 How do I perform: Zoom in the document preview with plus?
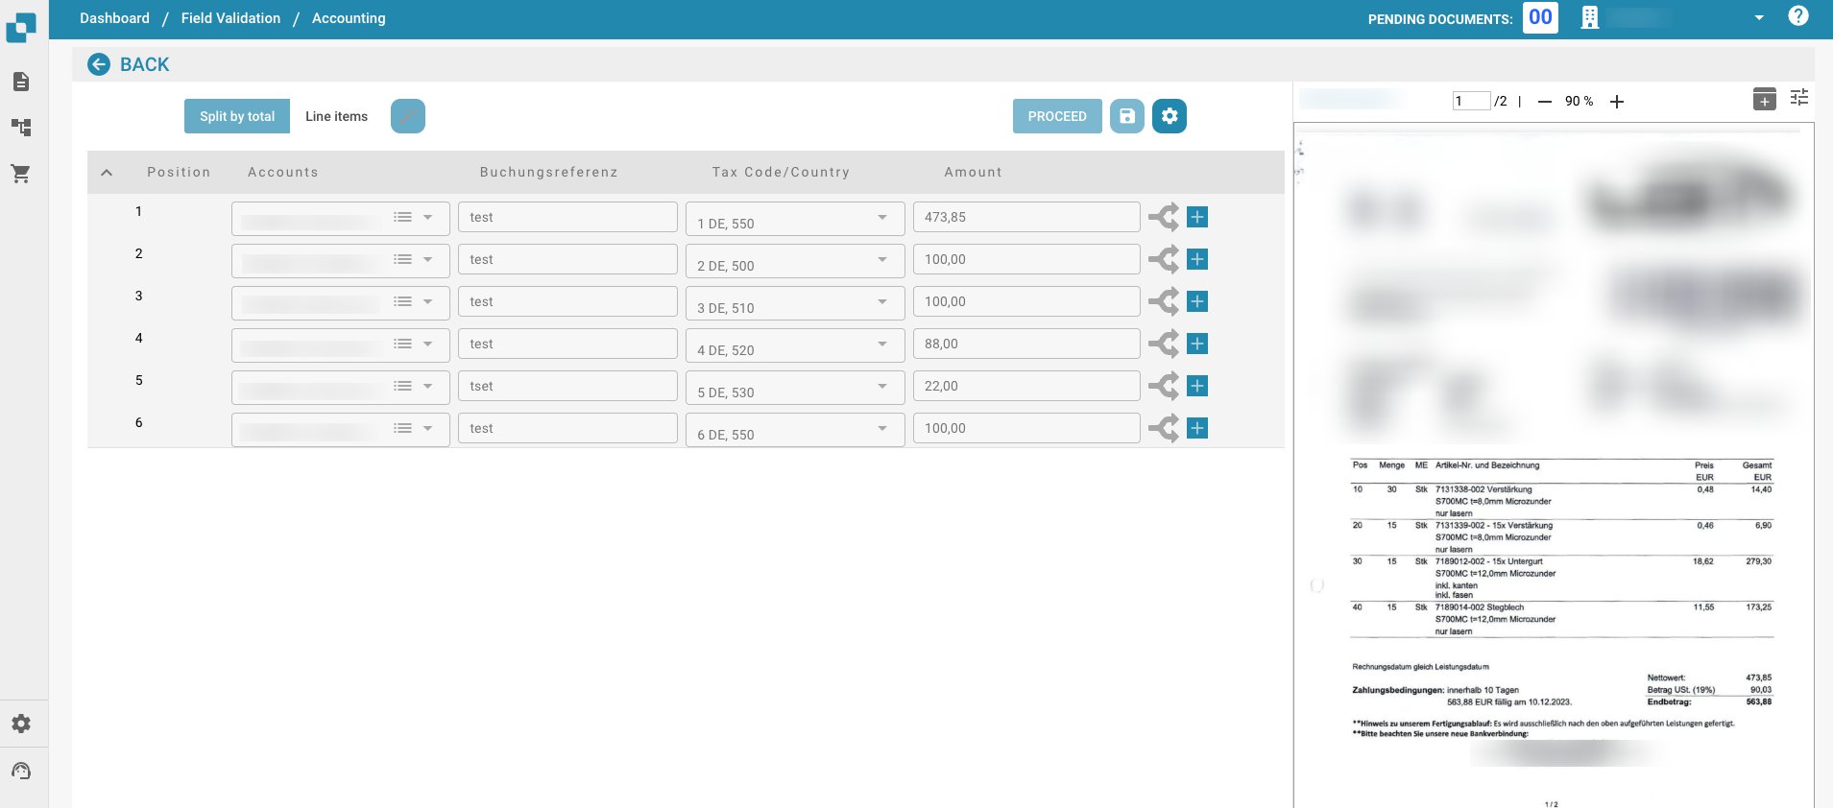point(1616,102)
